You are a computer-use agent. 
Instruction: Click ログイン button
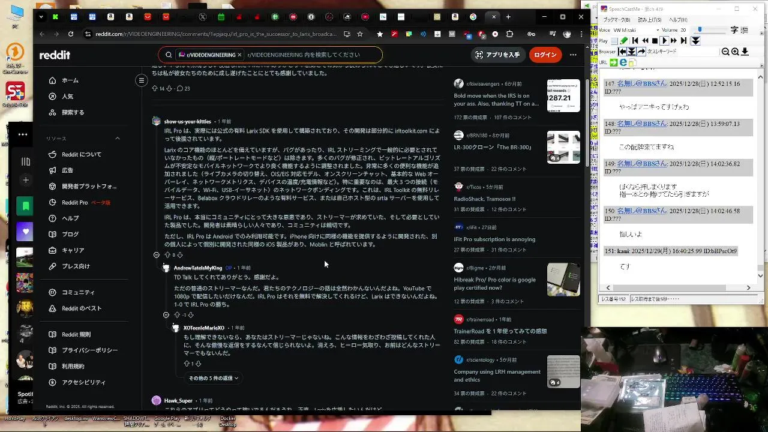[x=545, y=55]
